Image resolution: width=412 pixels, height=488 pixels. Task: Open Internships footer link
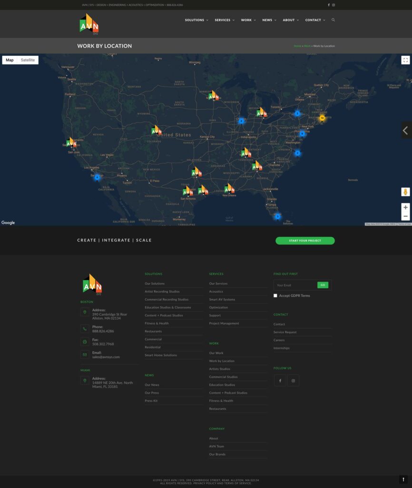click(282, 348)
